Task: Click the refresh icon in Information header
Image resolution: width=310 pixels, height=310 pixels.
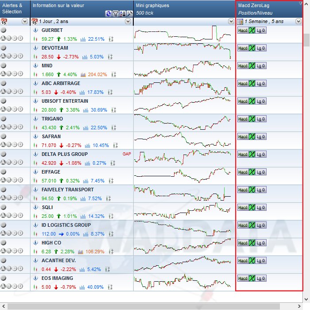Action: [108, 14]
